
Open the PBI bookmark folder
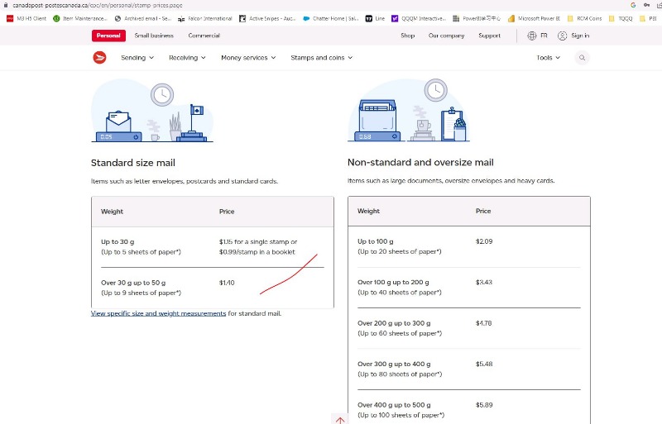tap(649, 18)
